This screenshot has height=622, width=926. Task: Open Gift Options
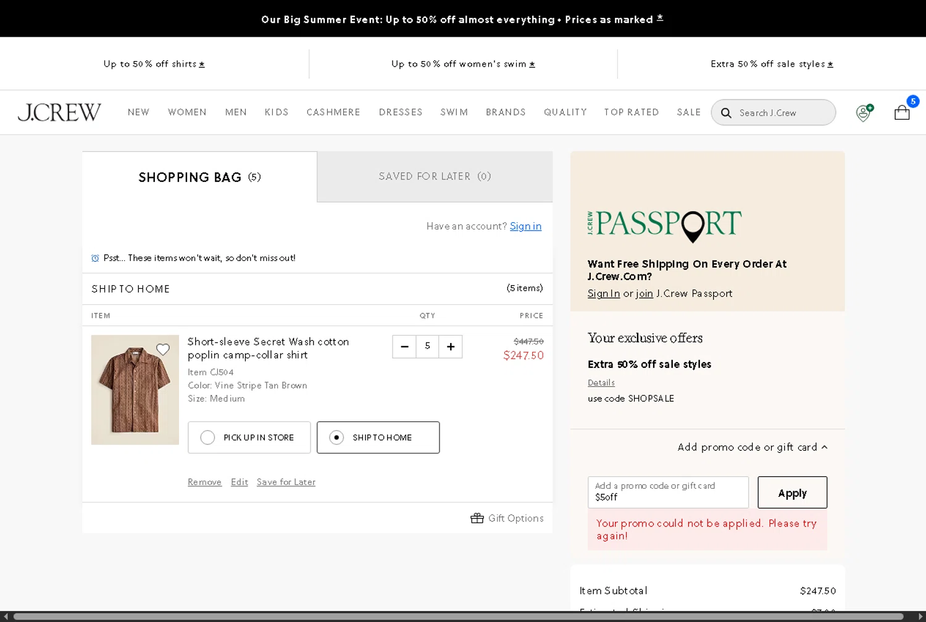click(x=507, y=518)
